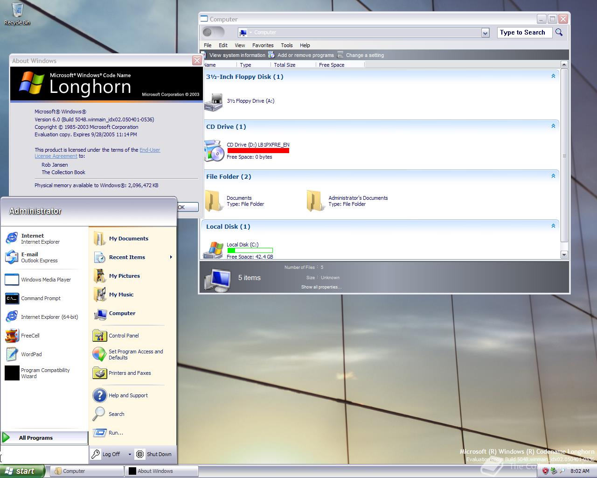Open Search from the Start menu
The image size is (597, 478).
click(109, 414)
